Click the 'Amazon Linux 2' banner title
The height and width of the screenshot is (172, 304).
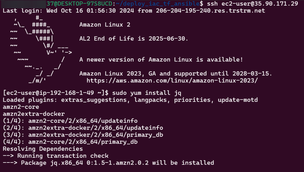pos(105,25)
